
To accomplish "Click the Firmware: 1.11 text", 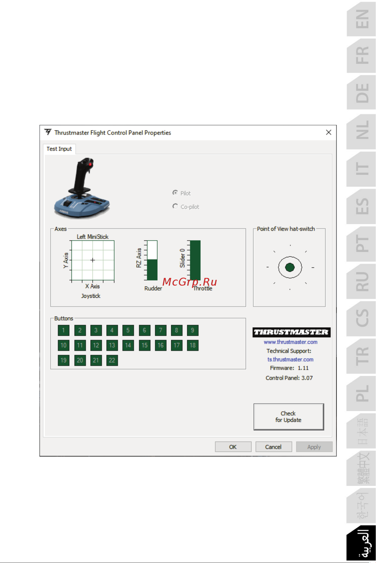I will tap(289, 368).
